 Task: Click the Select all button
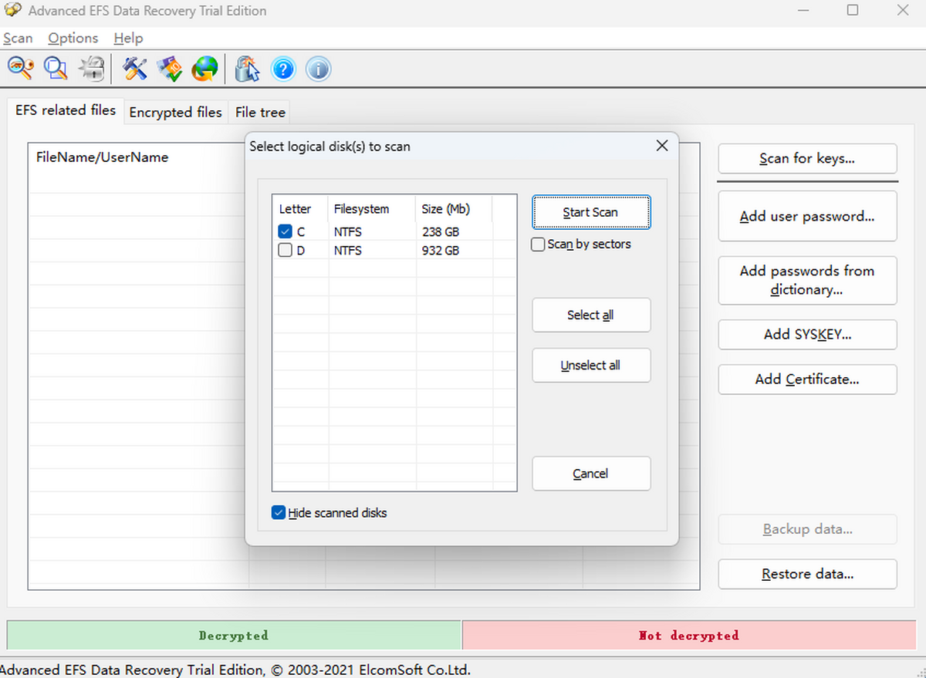(591, 315)
